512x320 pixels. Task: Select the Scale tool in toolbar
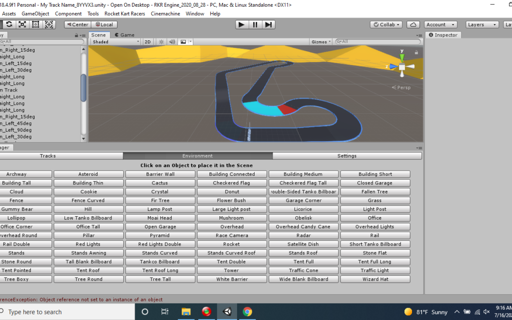tap(22, 25)
